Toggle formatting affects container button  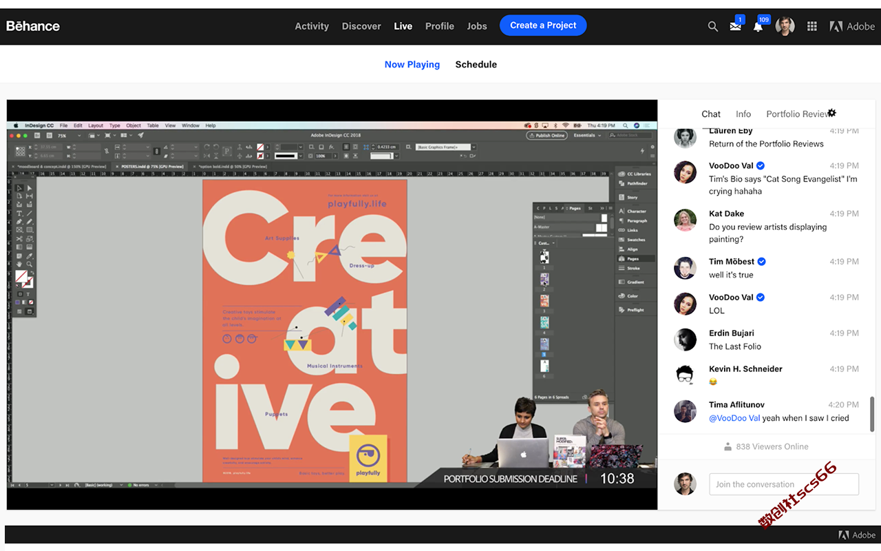point(20,294)
